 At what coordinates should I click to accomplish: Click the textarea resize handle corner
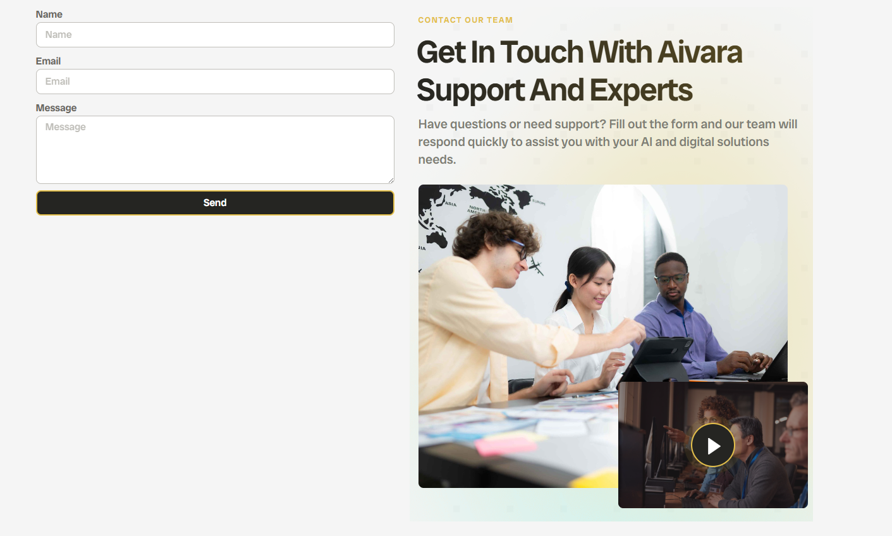pos(391,180)
